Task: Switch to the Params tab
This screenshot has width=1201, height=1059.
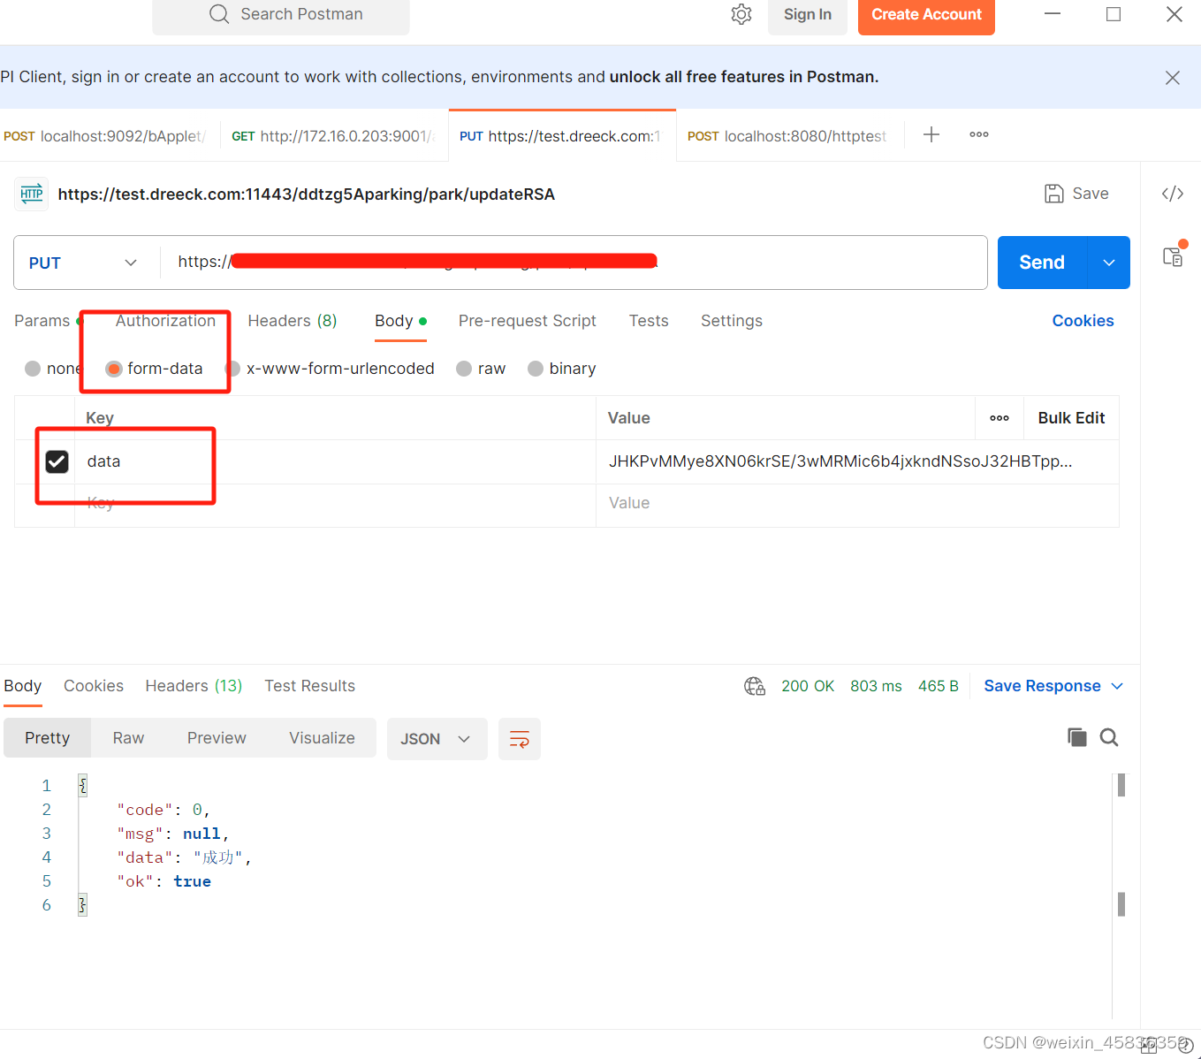Action: click(x=42, y=321)
